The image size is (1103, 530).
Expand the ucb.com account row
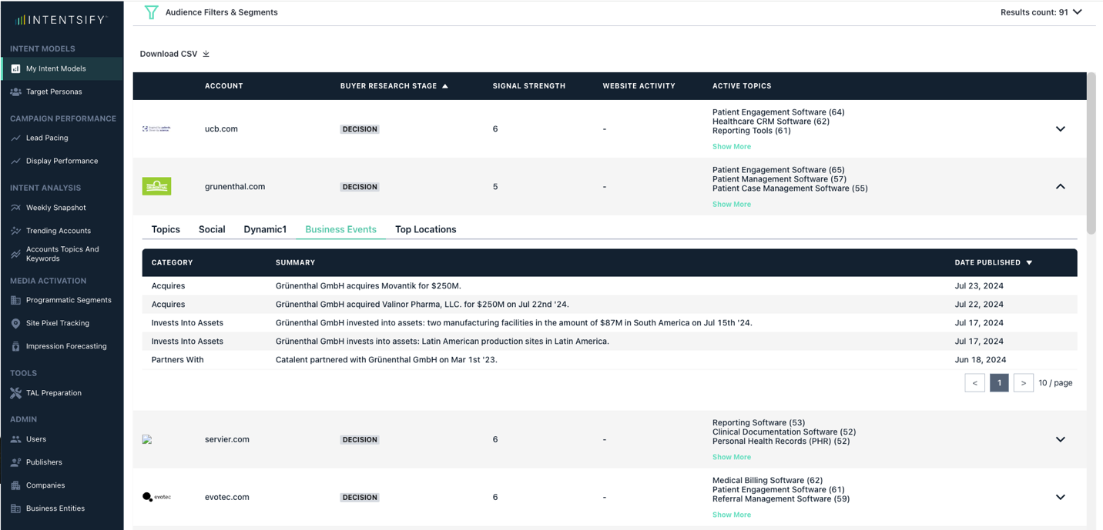(1060, 129)
